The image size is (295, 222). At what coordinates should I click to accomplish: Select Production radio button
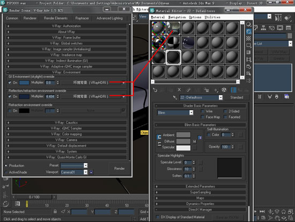click(6, 166)
